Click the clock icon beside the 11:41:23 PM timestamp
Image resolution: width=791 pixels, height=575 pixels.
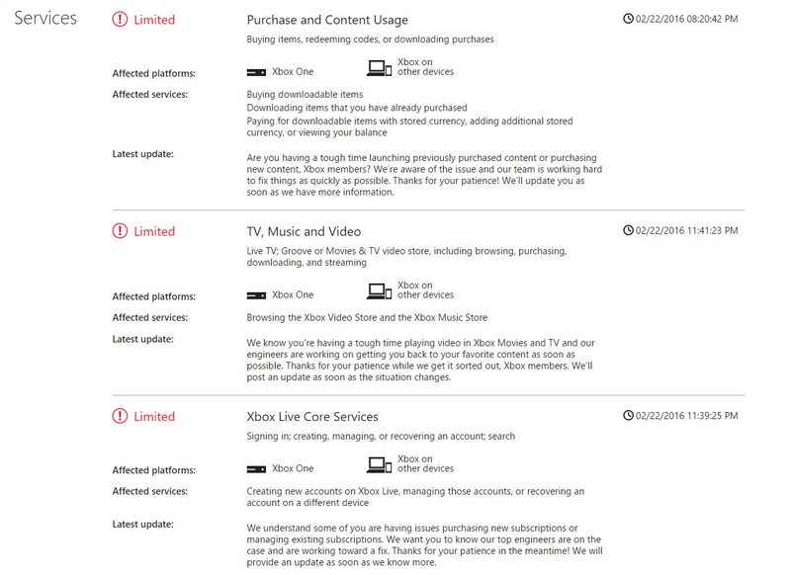click(x=628, y=230)
